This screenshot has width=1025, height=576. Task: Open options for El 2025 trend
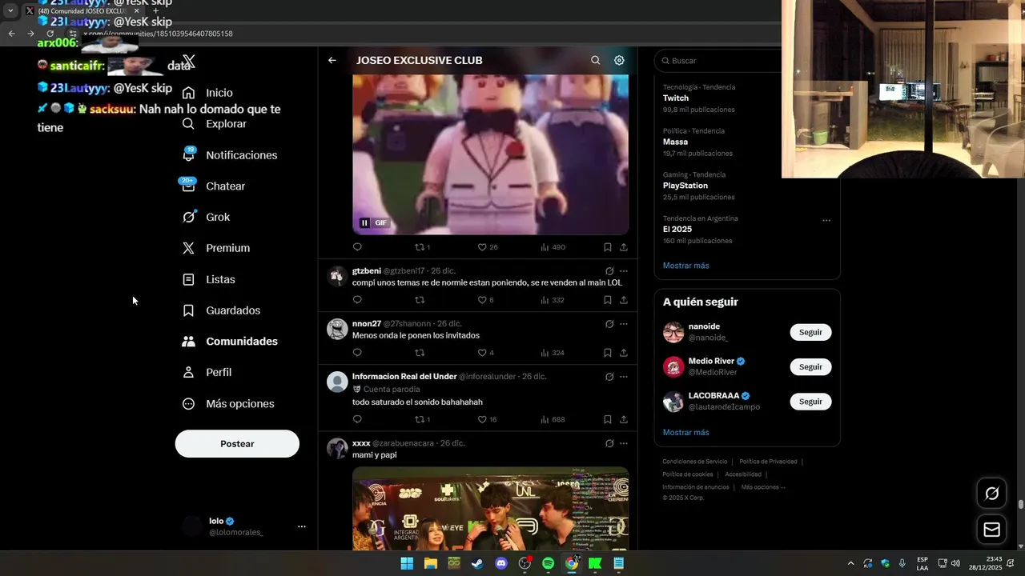[826, 220]
